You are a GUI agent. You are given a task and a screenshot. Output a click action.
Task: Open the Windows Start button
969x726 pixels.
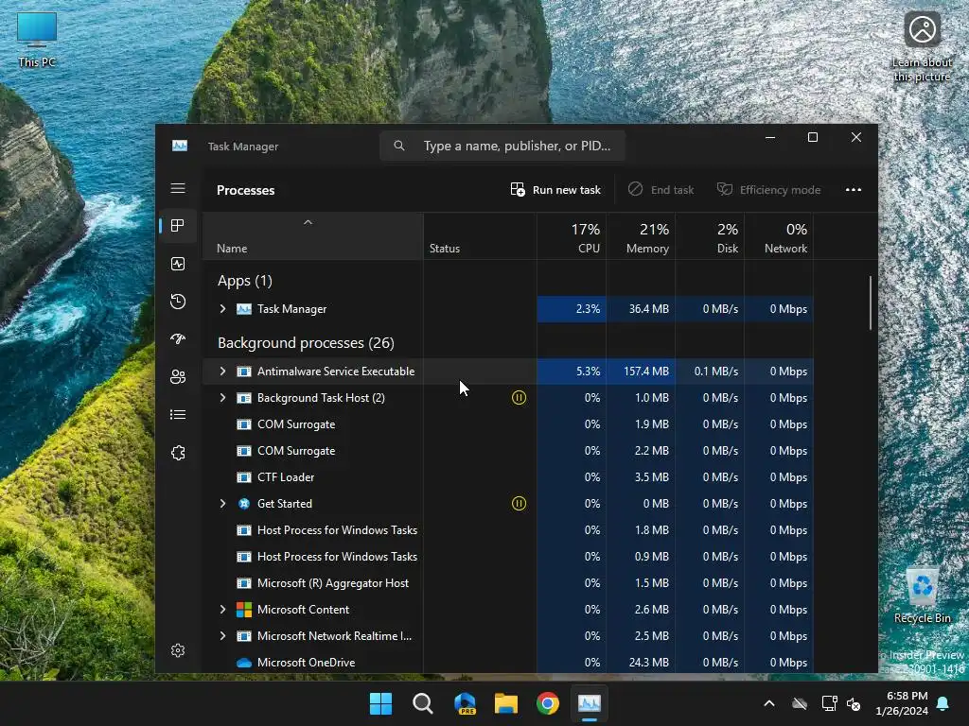pos(380,703)
